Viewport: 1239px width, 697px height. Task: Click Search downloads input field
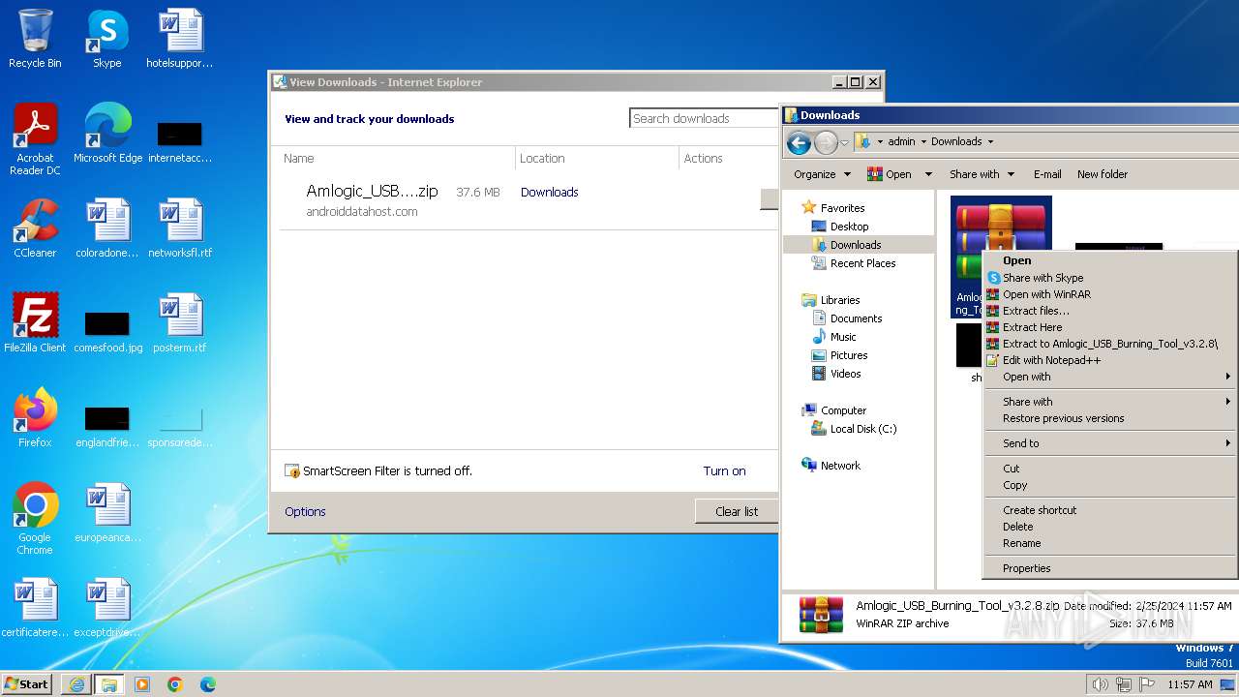tap(704, 118)
